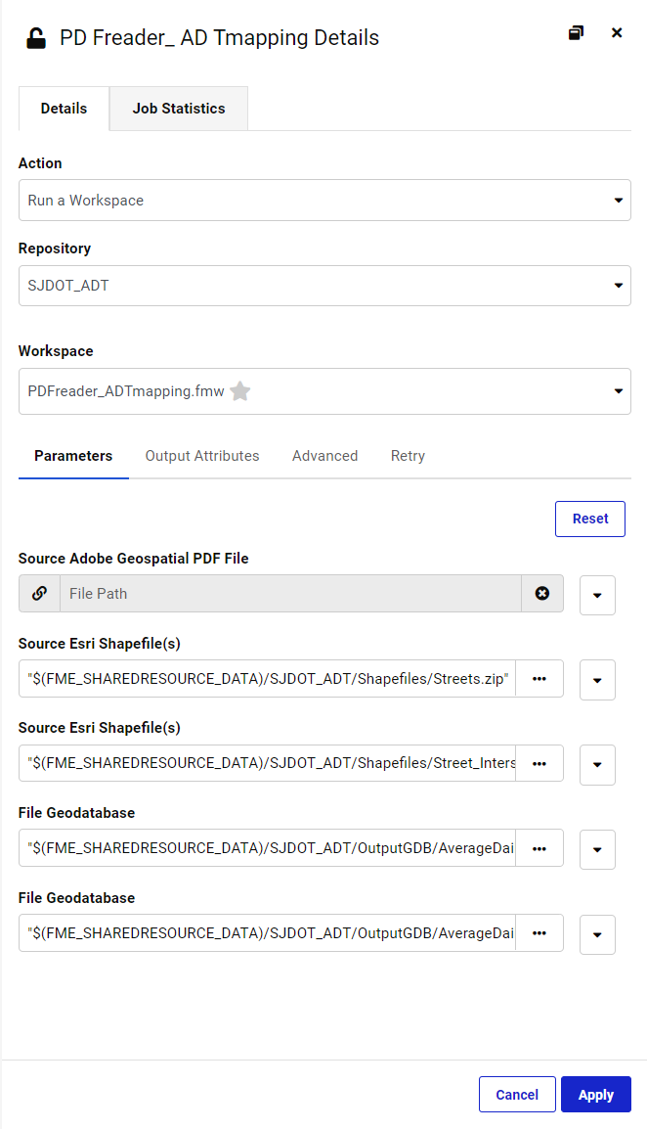The height and width of the screenshot is (1129, 647).
Task: Select the Parameters sub-tab
Action: point(73,456)
